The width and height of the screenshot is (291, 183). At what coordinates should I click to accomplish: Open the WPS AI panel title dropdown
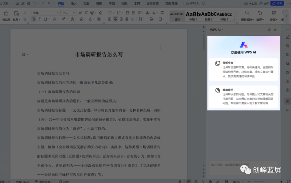223,30
